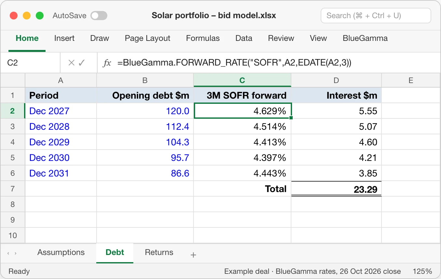Open the Page Layout tab
Image resolution: width=441 pixels, height=279 pixels.
click(147, 38)
